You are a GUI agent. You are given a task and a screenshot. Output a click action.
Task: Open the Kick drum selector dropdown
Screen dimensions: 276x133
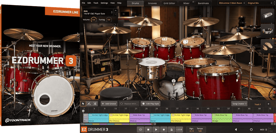pyautogui.click(x=98, y=12)
